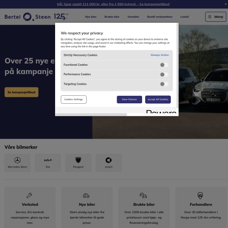Click the Brukte biler two-cars icon
This screenshot has height=228, width=228.
(x=143, y=195)
